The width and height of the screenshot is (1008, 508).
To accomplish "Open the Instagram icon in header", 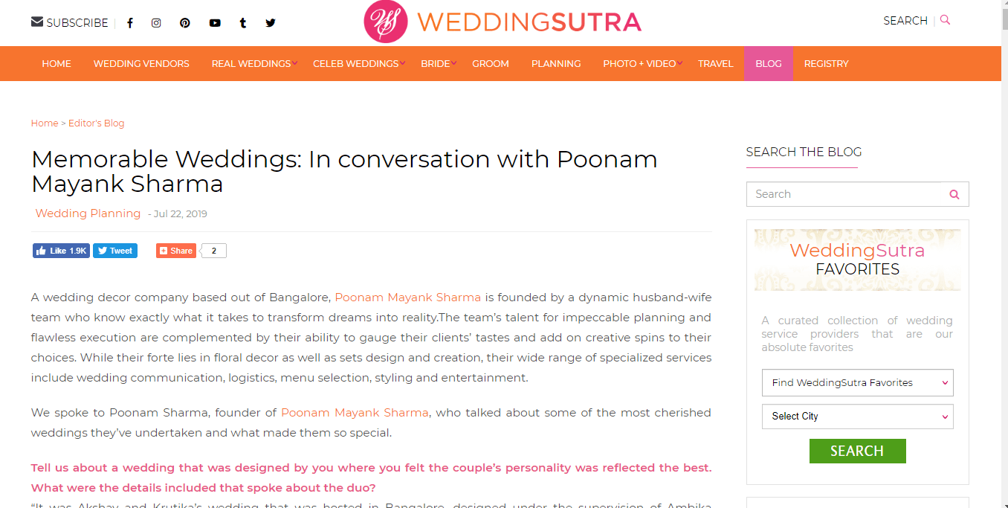I will [156, 23].
